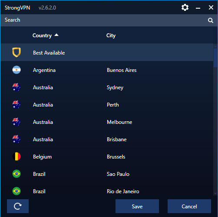Screen dimensions: 218x217
Task: Close the StrongVPN window
Action: coord(211,7)
